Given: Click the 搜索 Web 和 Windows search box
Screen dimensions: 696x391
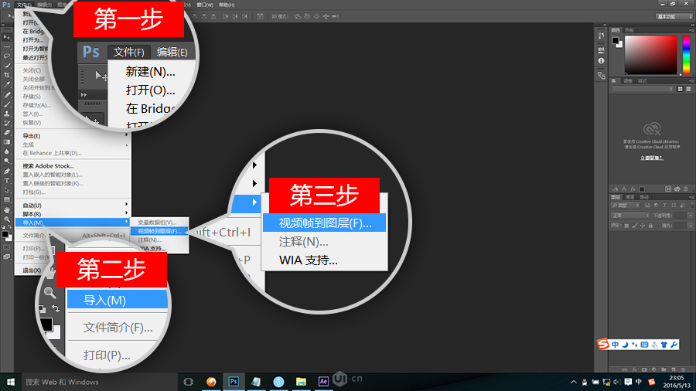Looking at the screenshot, I should [100, 382].
